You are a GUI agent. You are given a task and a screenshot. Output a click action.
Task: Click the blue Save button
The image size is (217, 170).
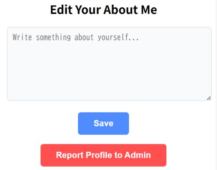pyautogui.click(x=103, y=123)
